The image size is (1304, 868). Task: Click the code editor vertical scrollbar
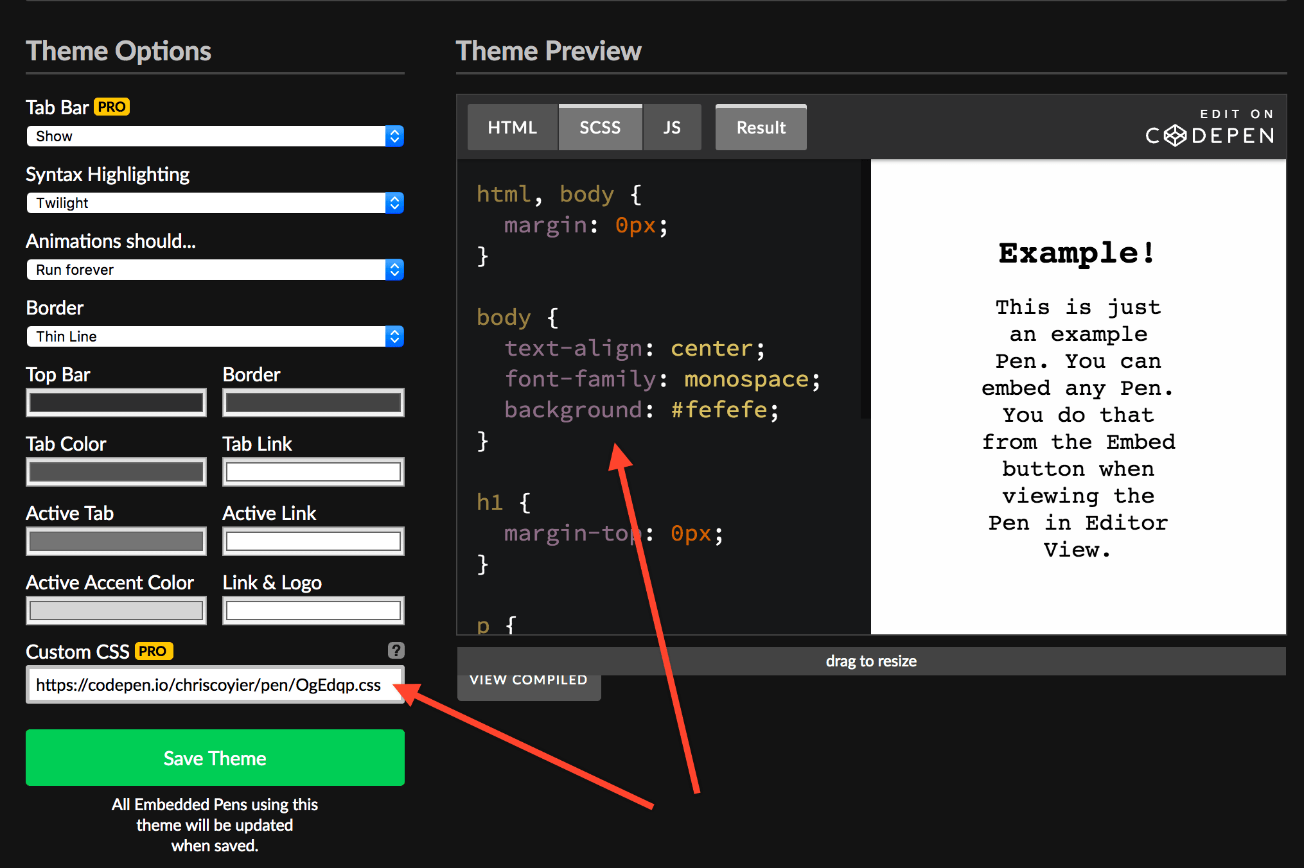[x=865, y=289]
